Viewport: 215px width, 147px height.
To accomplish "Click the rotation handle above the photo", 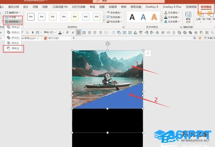I will pos(108,44).
